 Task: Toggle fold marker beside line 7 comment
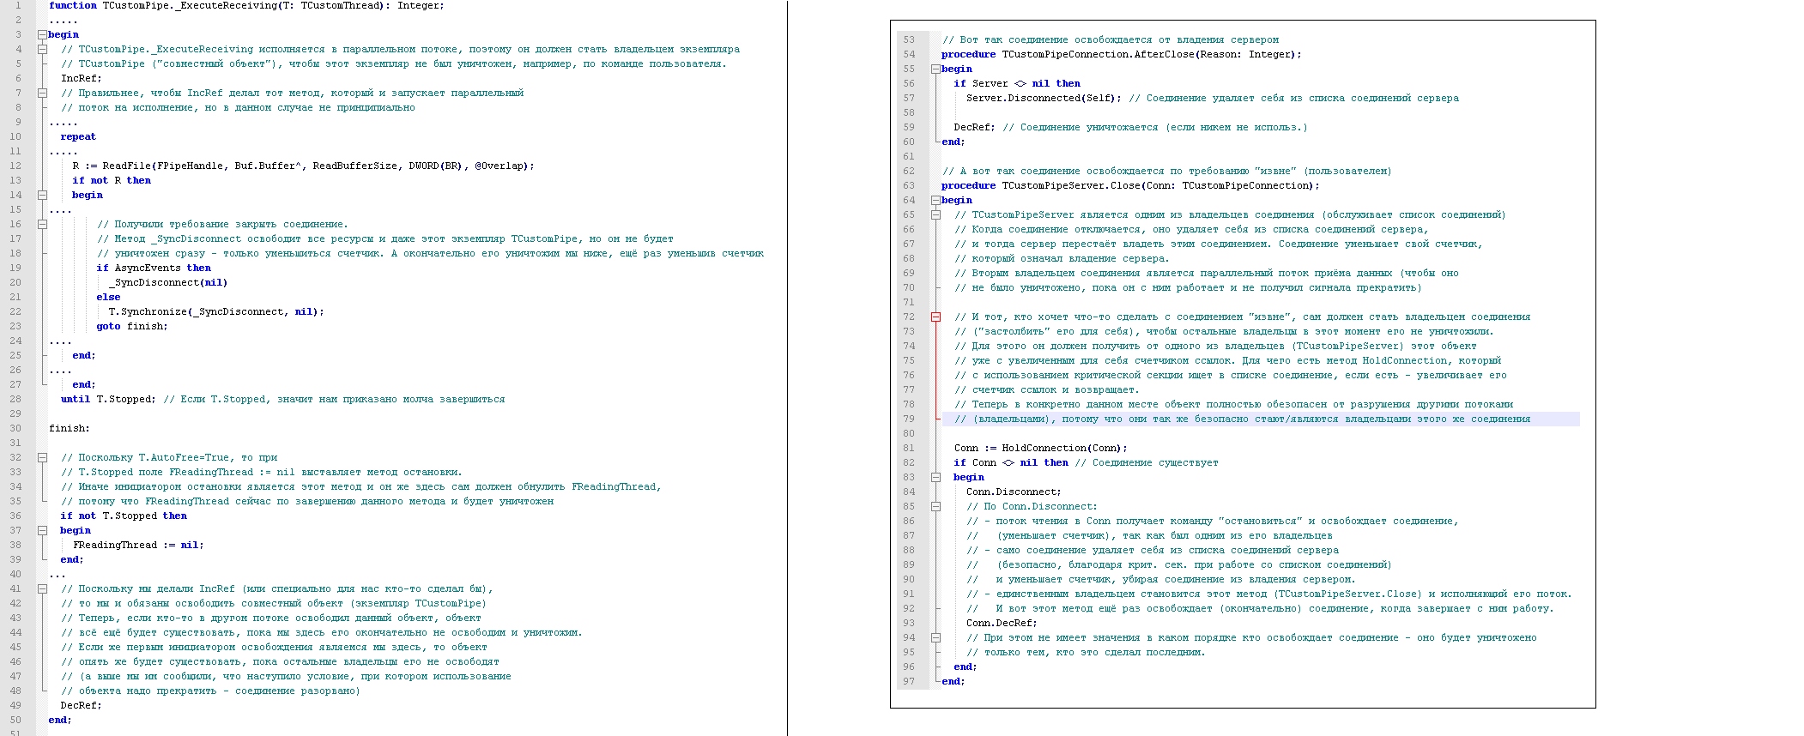(42, 94)
